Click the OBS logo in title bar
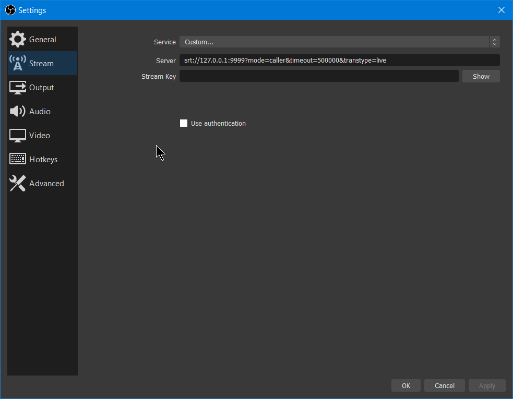 10,10
